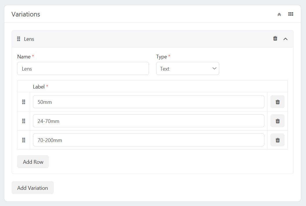Click the drag handle beside Lens title
The height and width of the screenshot is (206, 306).
tap(19, 39)
